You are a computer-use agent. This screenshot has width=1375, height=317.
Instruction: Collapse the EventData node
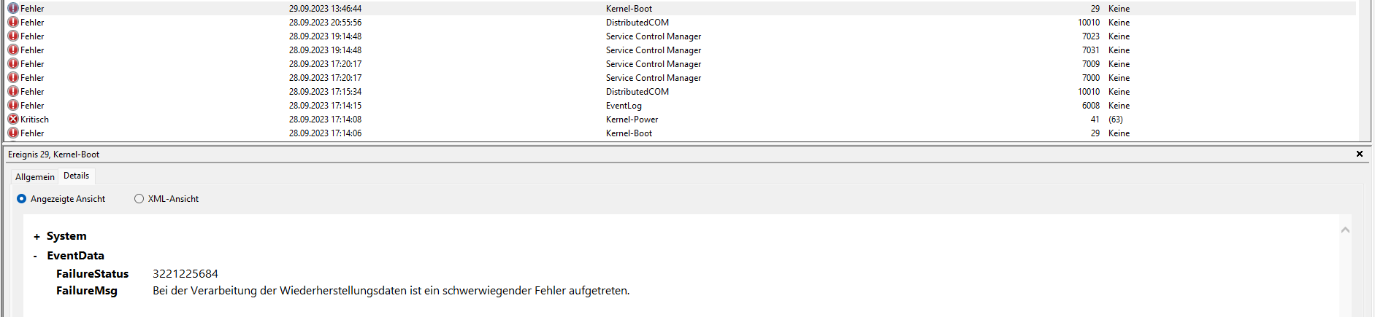[x=35, y=257]
